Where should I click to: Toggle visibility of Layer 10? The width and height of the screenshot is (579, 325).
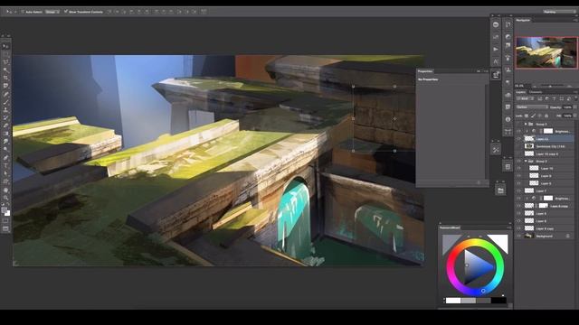(518, 168)
